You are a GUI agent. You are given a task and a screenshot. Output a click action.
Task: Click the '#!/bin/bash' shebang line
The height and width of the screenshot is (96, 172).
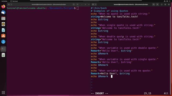[x=99, y=8]
